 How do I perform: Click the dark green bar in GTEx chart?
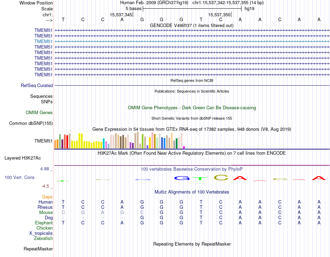point(177,144)
